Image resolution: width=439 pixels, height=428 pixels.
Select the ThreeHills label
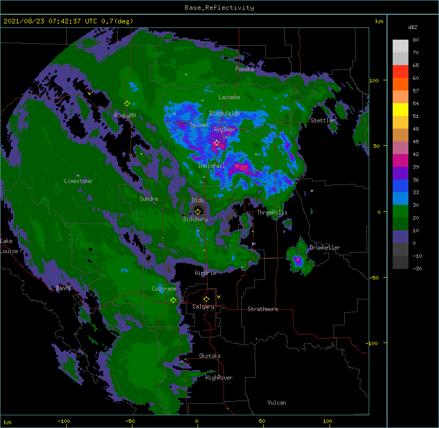pos(272,212)
